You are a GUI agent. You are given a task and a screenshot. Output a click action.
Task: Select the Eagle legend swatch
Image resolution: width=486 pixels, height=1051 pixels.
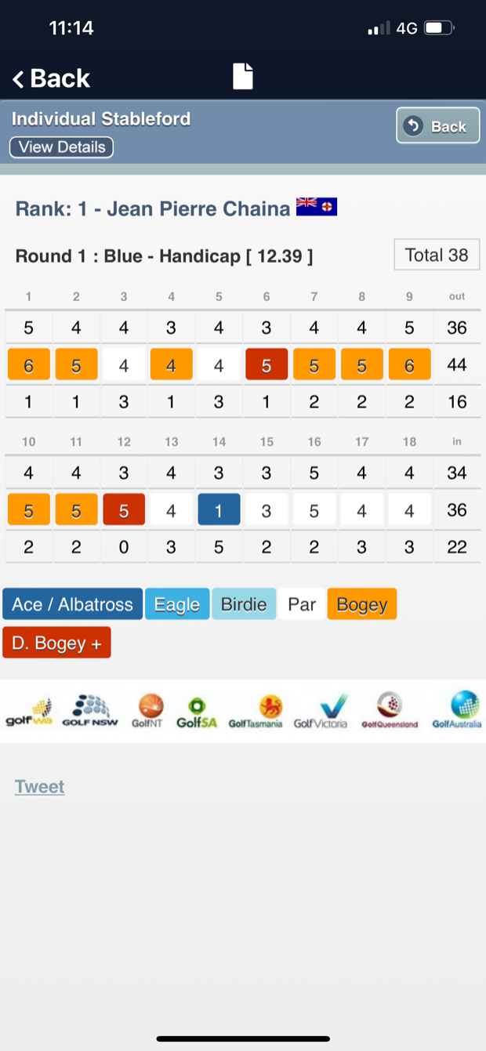(x=176, y=604)
